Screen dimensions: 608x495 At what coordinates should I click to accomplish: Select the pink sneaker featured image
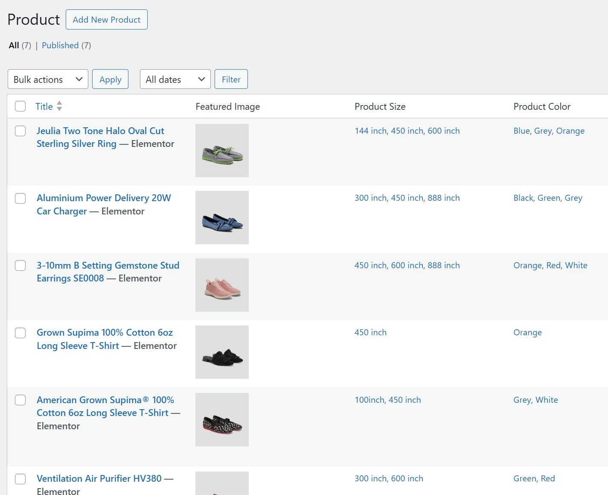pyautogui.click(x=222, y=285)
